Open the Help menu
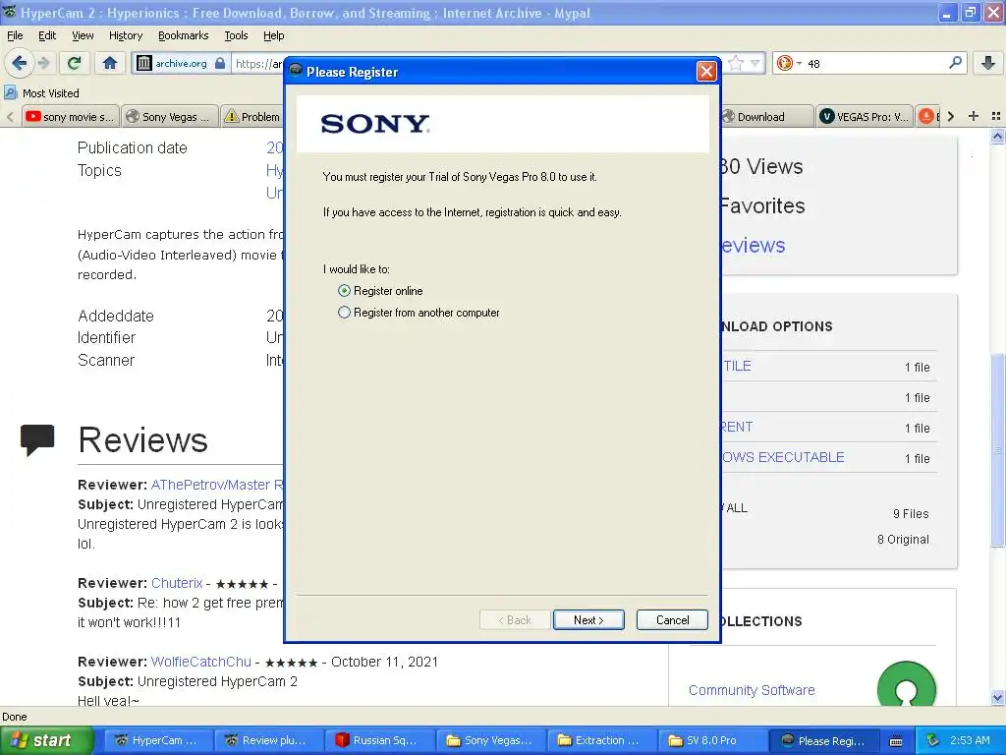 coord(273,35)
